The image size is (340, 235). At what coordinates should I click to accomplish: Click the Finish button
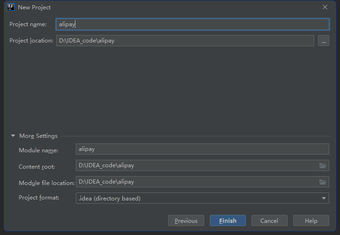pyautogui.click(x=228, y=221)
